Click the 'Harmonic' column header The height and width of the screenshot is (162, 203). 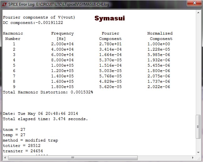click(x=13, y=33)
